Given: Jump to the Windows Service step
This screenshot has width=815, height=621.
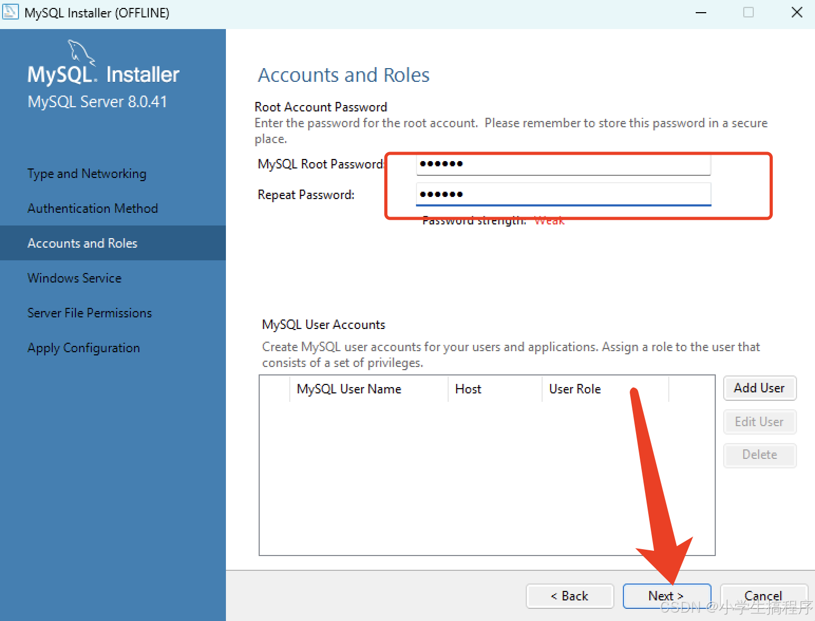Looking at the screenshot, I should (x=74, y=278).
